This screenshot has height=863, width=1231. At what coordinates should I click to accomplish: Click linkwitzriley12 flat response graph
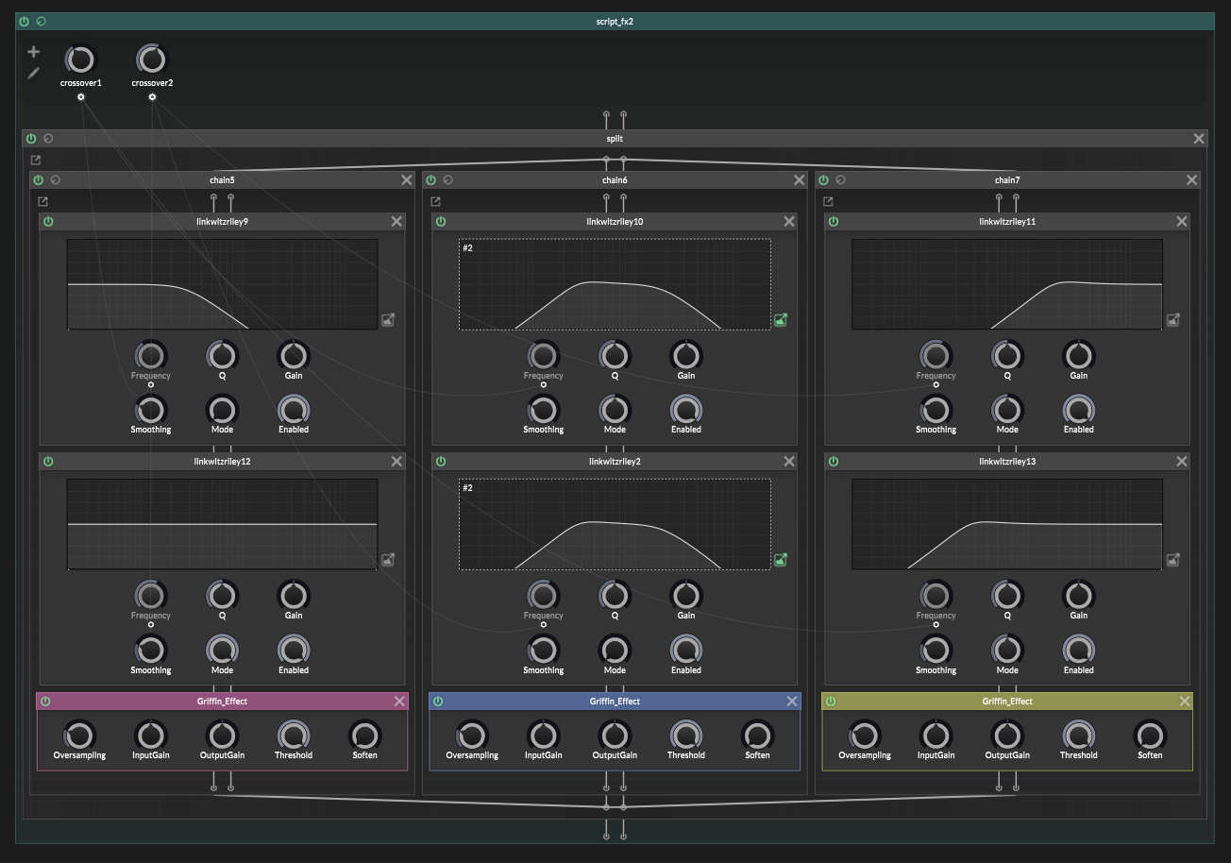point(222,524)
